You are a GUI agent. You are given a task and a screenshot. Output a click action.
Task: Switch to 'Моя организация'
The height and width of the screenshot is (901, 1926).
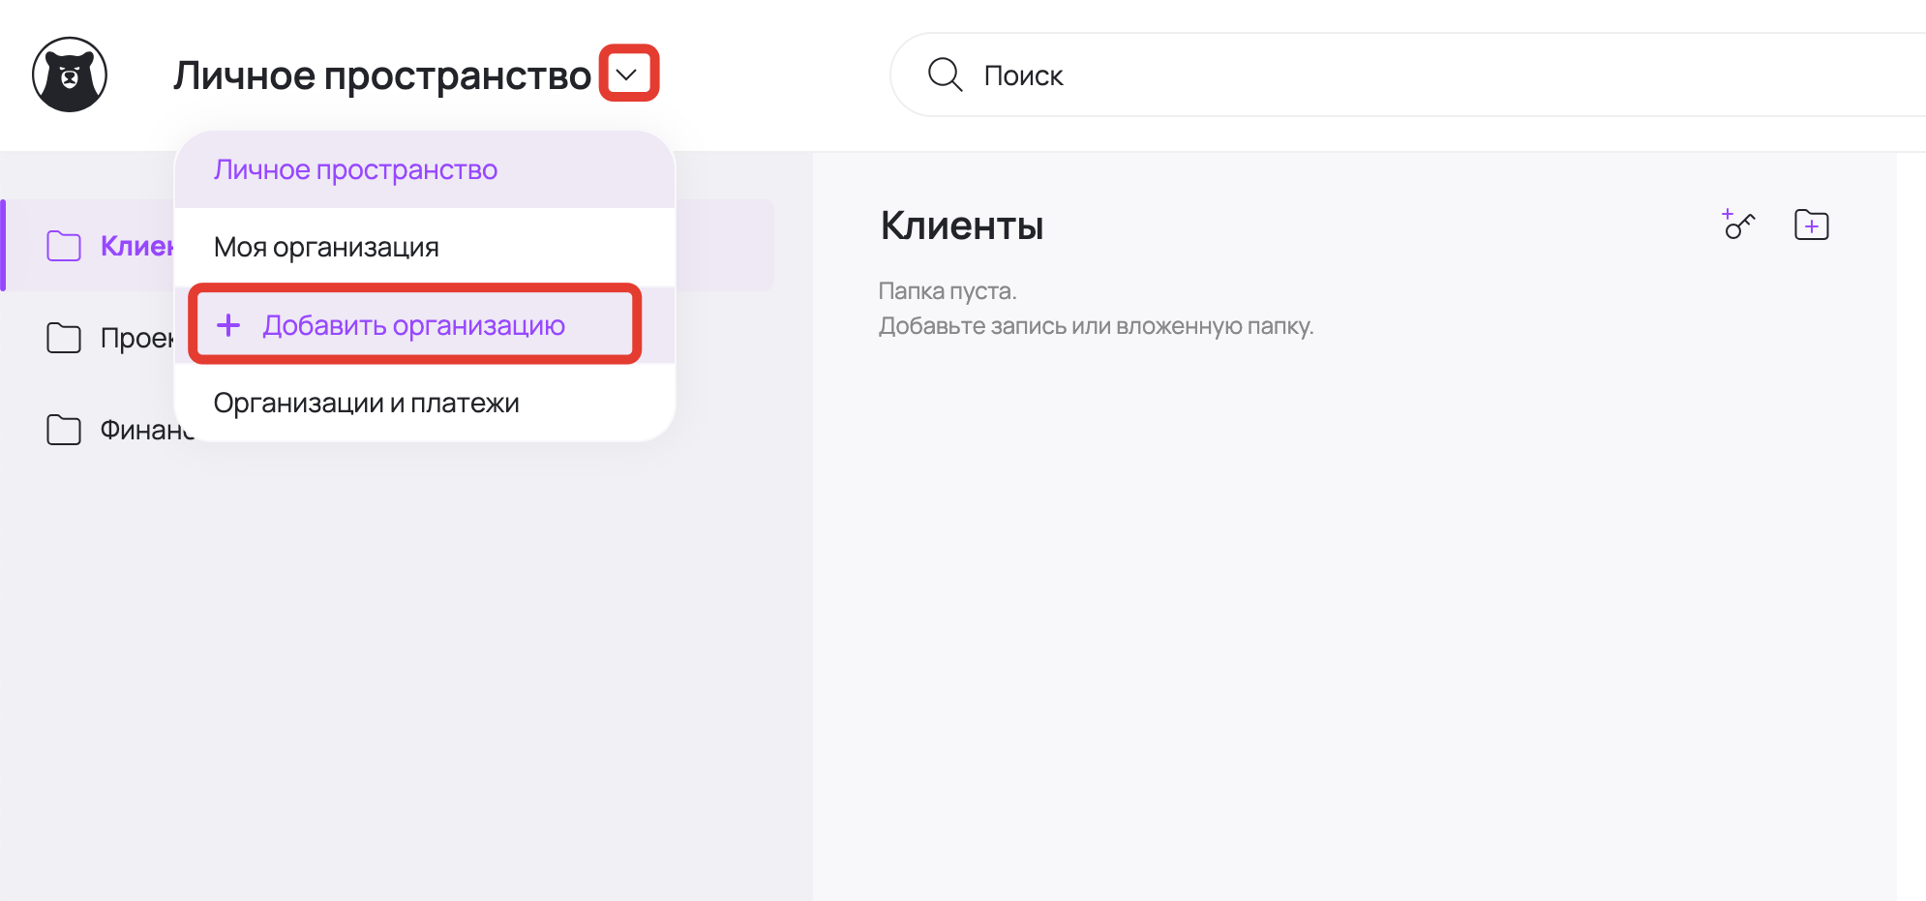coord(424,247)
